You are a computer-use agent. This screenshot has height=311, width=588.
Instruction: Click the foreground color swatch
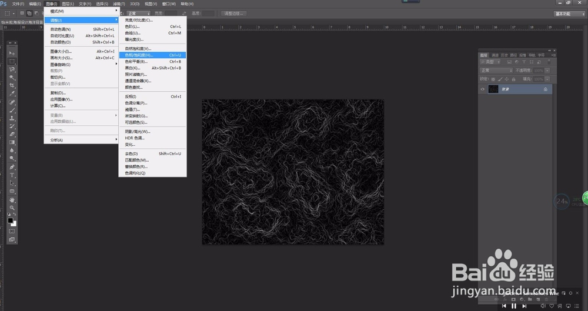click(11, 220)
